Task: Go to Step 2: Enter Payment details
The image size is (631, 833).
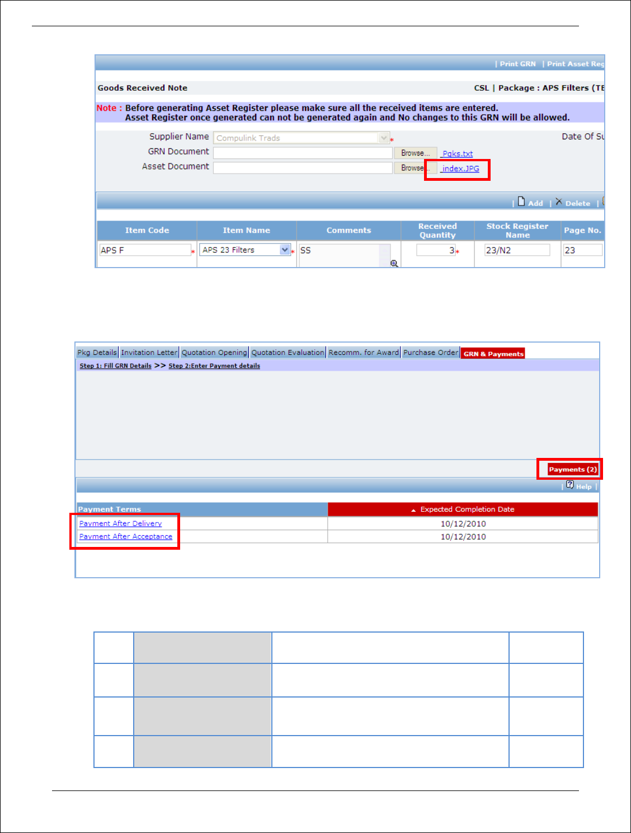Action: pyautogui.click(x=214, y=366)
